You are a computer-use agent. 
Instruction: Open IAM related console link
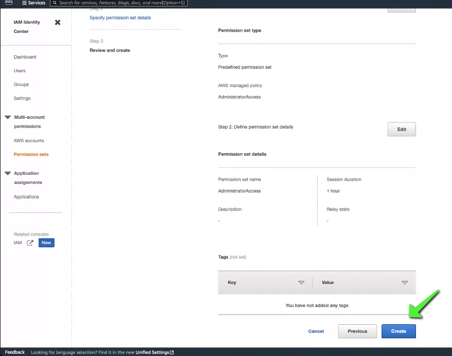click(18, 243)
